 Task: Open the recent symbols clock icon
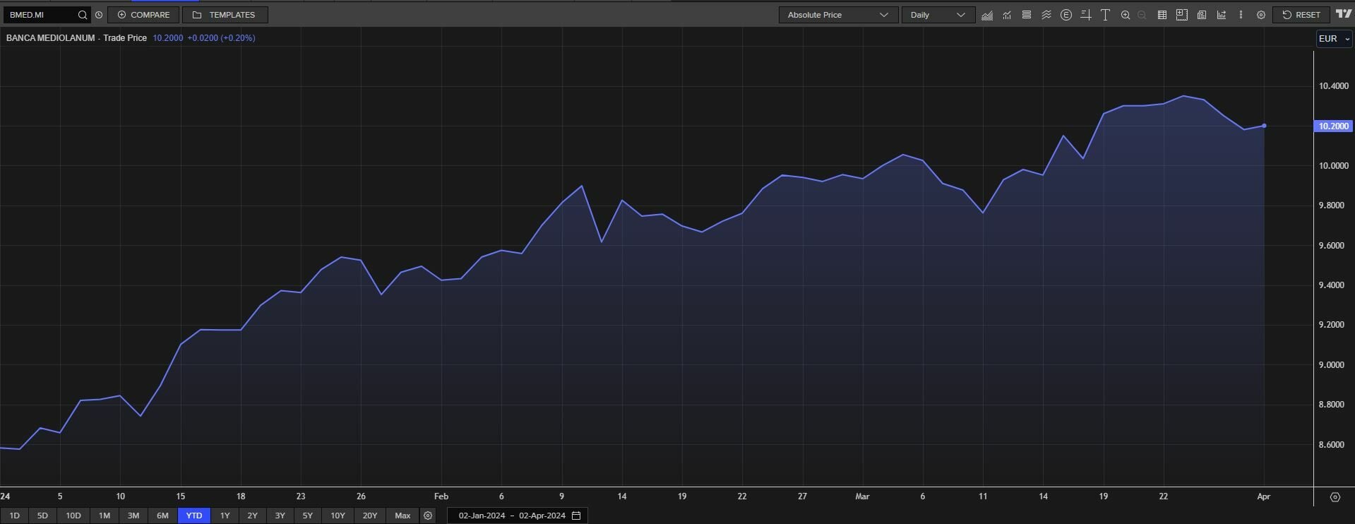99,15
